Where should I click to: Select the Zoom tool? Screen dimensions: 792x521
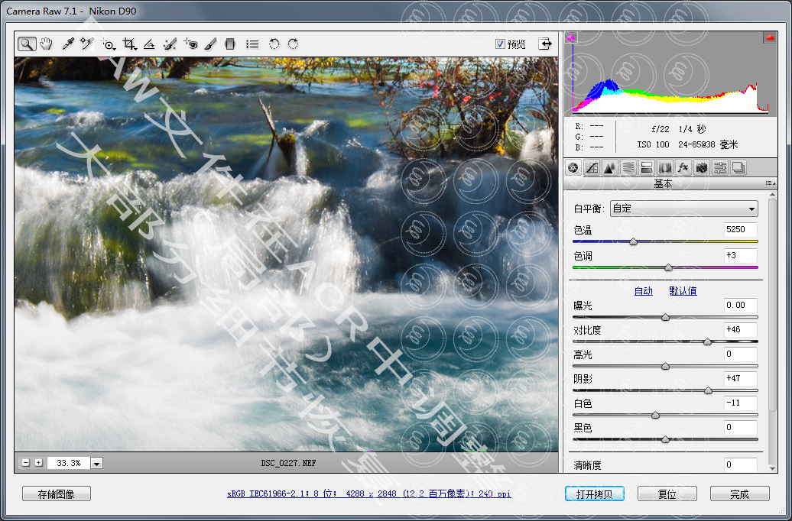coord(27,44)
